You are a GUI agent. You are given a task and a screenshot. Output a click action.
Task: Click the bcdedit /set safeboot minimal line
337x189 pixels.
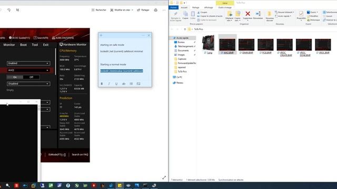point(122,51)
